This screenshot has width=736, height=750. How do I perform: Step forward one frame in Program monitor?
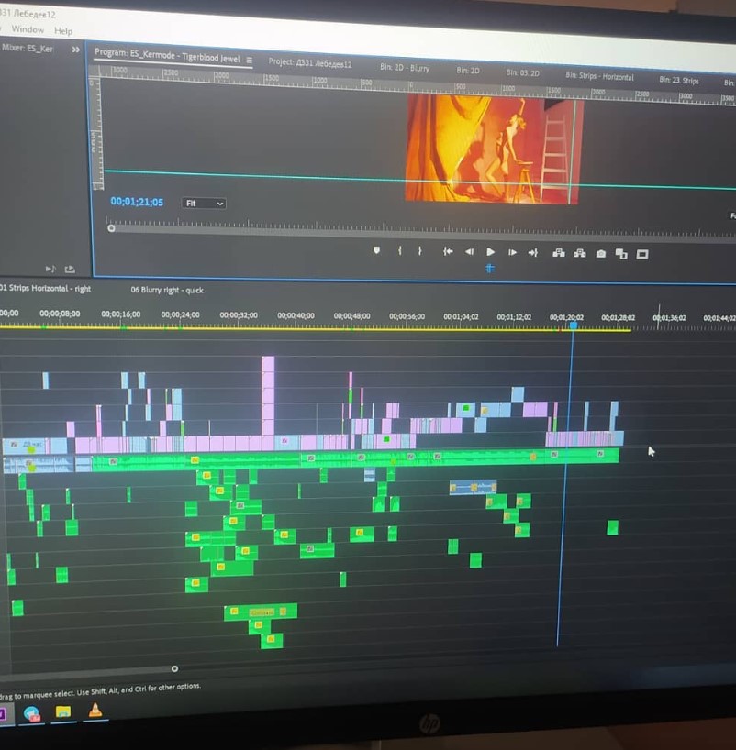pyautogui.click(x=512, y=252)
